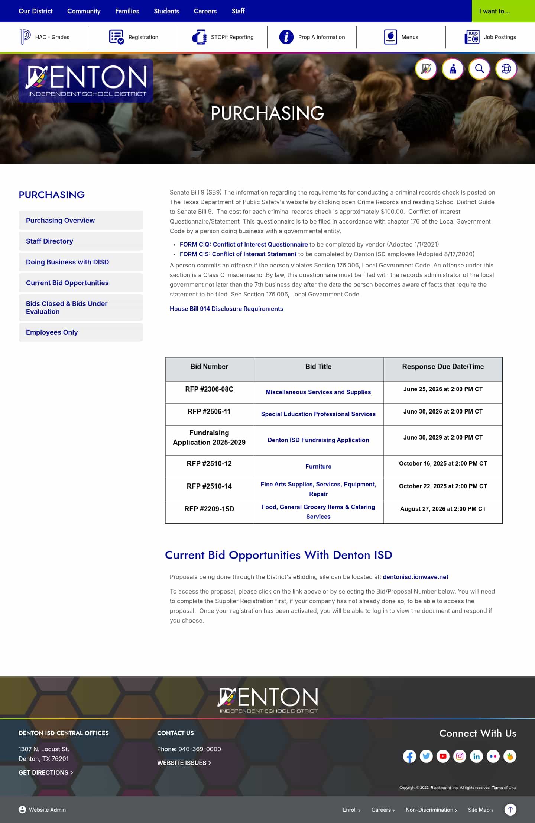Open the STOPit Reporting phone icon

click(199, 37)
